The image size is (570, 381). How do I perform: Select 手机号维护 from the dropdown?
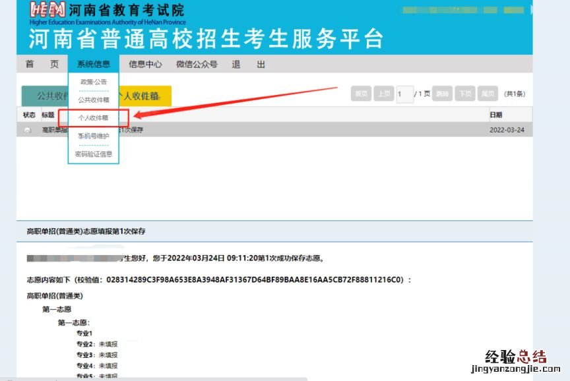[x=93, y=136]
